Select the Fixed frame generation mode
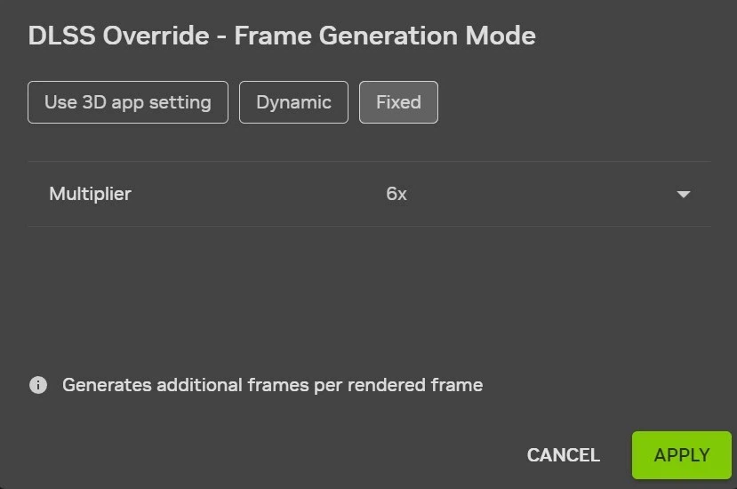Screen dimensions: 737x489 [398, 102]
